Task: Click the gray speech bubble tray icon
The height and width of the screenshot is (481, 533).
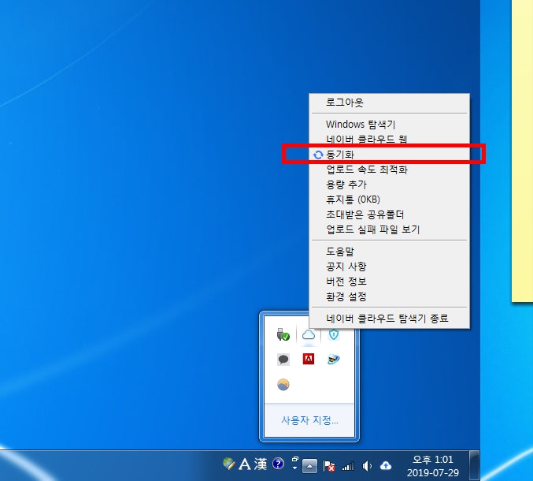Action: click(283, 359)
